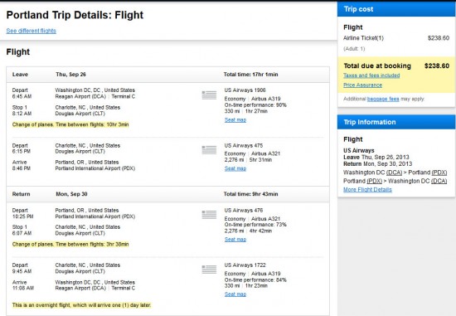456x316 pixels.
Task: Open More Flight Details link
Action: click(x=367, y=189)
